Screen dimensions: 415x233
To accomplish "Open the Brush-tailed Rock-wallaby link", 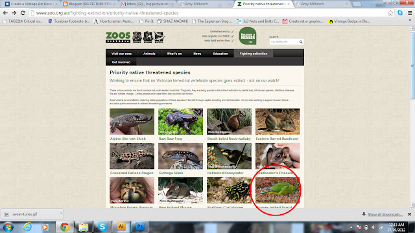I will [x=229, y=139].
